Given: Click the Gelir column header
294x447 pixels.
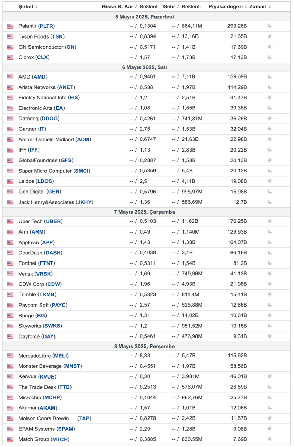Looking at the screenshot, I should (169, 7).
